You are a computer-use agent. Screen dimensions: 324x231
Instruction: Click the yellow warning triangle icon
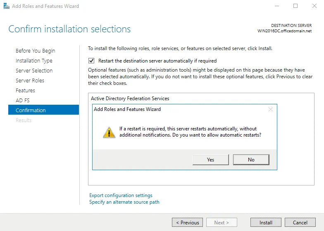[x=109, y=132]
